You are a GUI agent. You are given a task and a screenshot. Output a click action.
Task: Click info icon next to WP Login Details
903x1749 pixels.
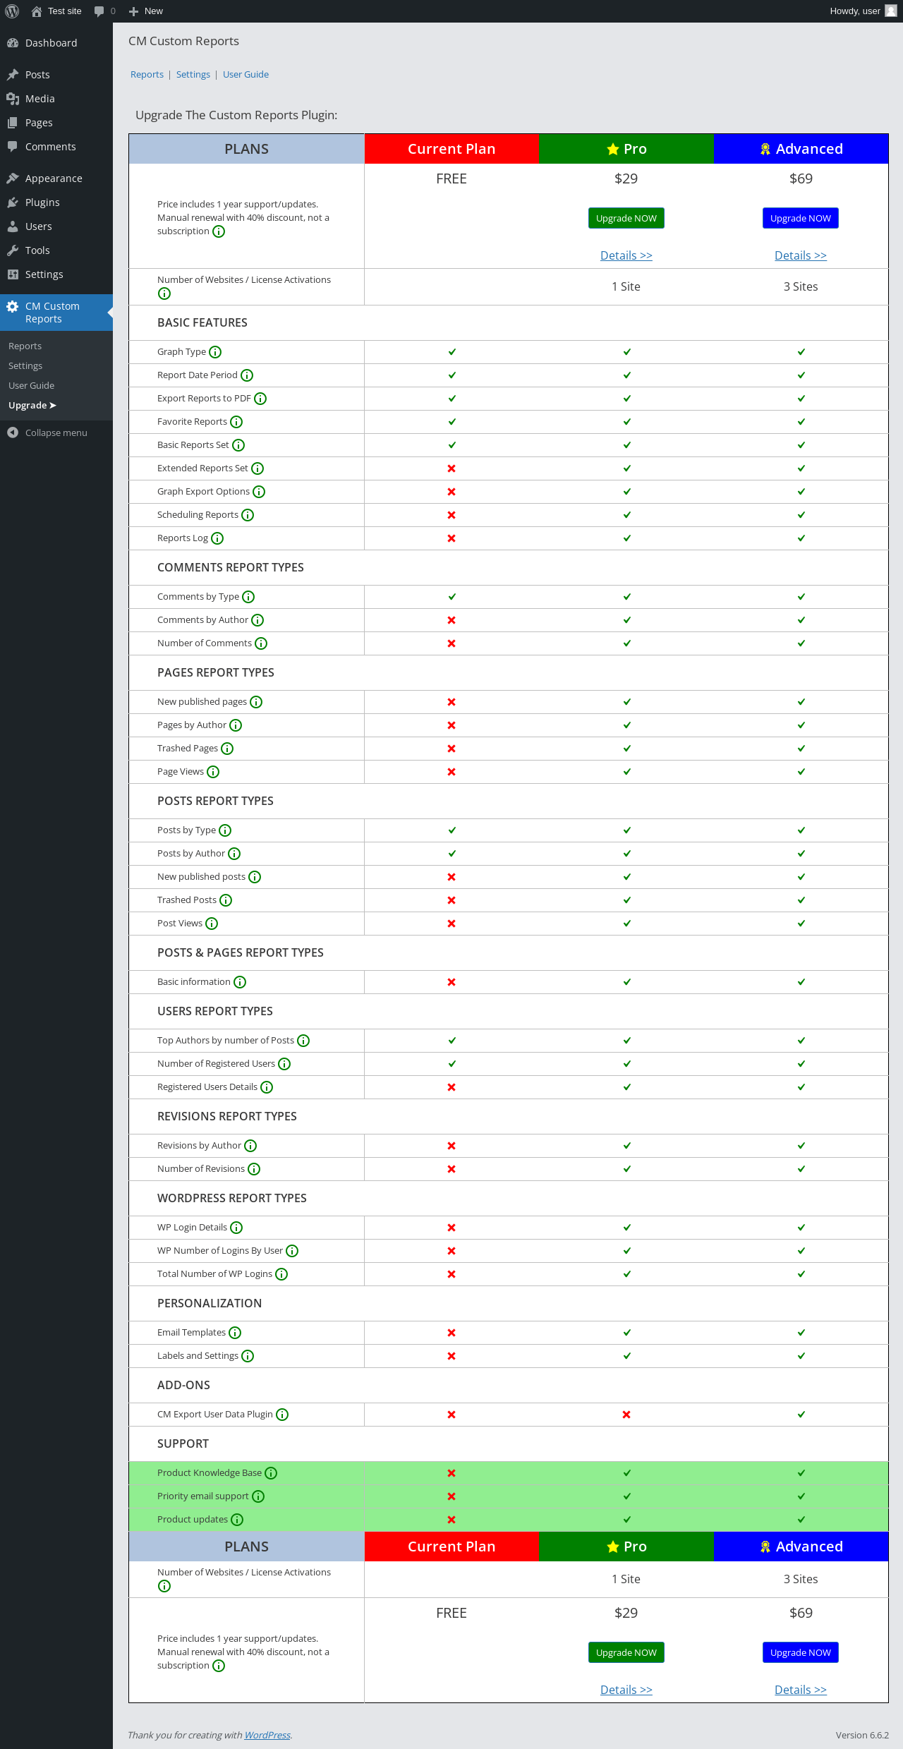tap(236, 1228)
